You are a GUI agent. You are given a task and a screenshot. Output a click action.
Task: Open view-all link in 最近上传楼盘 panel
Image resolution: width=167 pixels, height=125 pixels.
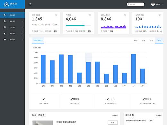click(115, 115)
